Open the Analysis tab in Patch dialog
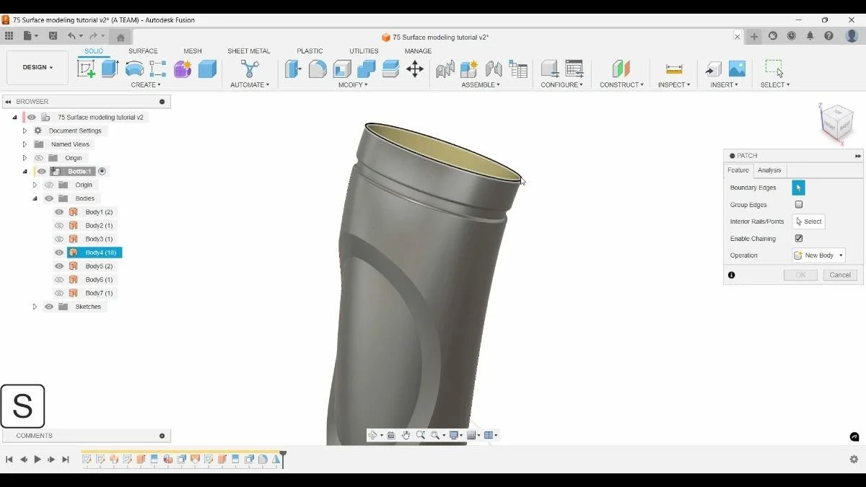The image size is (866, 487). tap(769, 170)
